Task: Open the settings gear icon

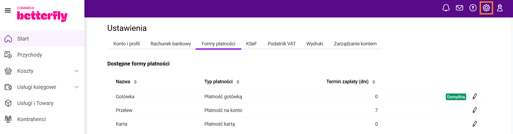Action: pyautogui.click(x=486, y=8)
